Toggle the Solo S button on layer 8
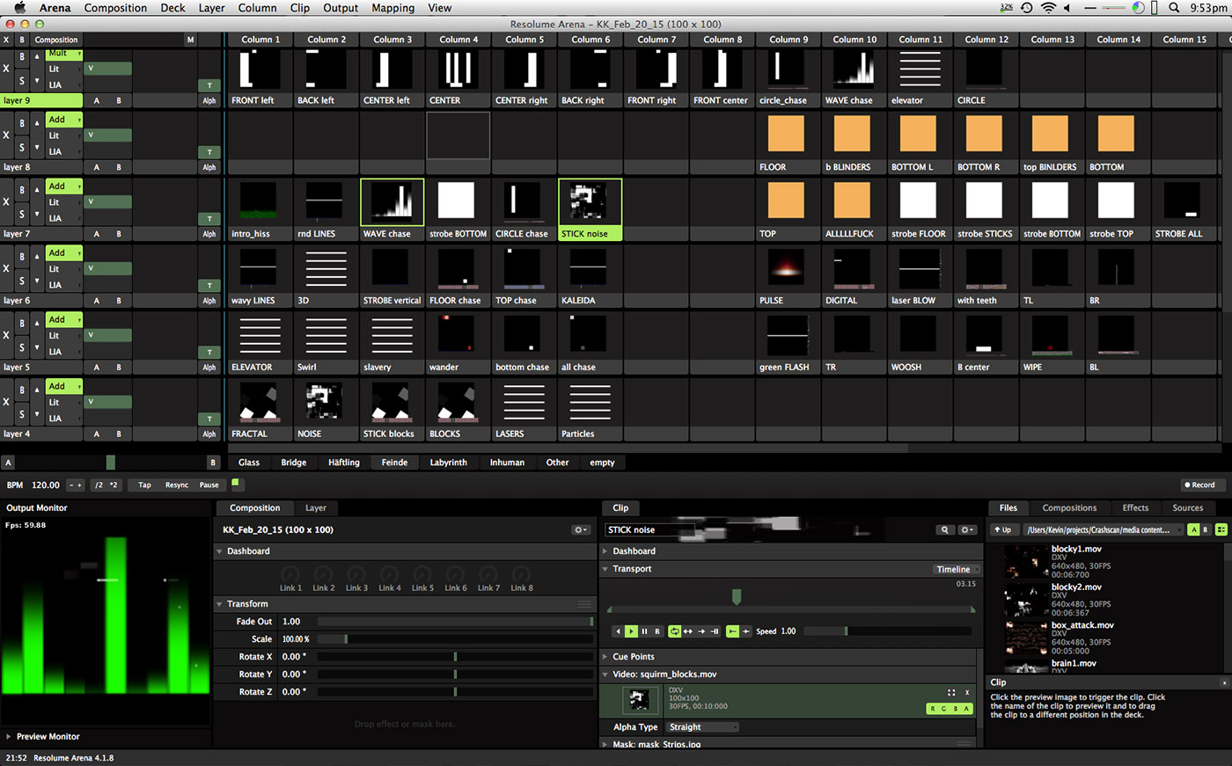Screen dimensions: 1232x766 coord(22,147)
